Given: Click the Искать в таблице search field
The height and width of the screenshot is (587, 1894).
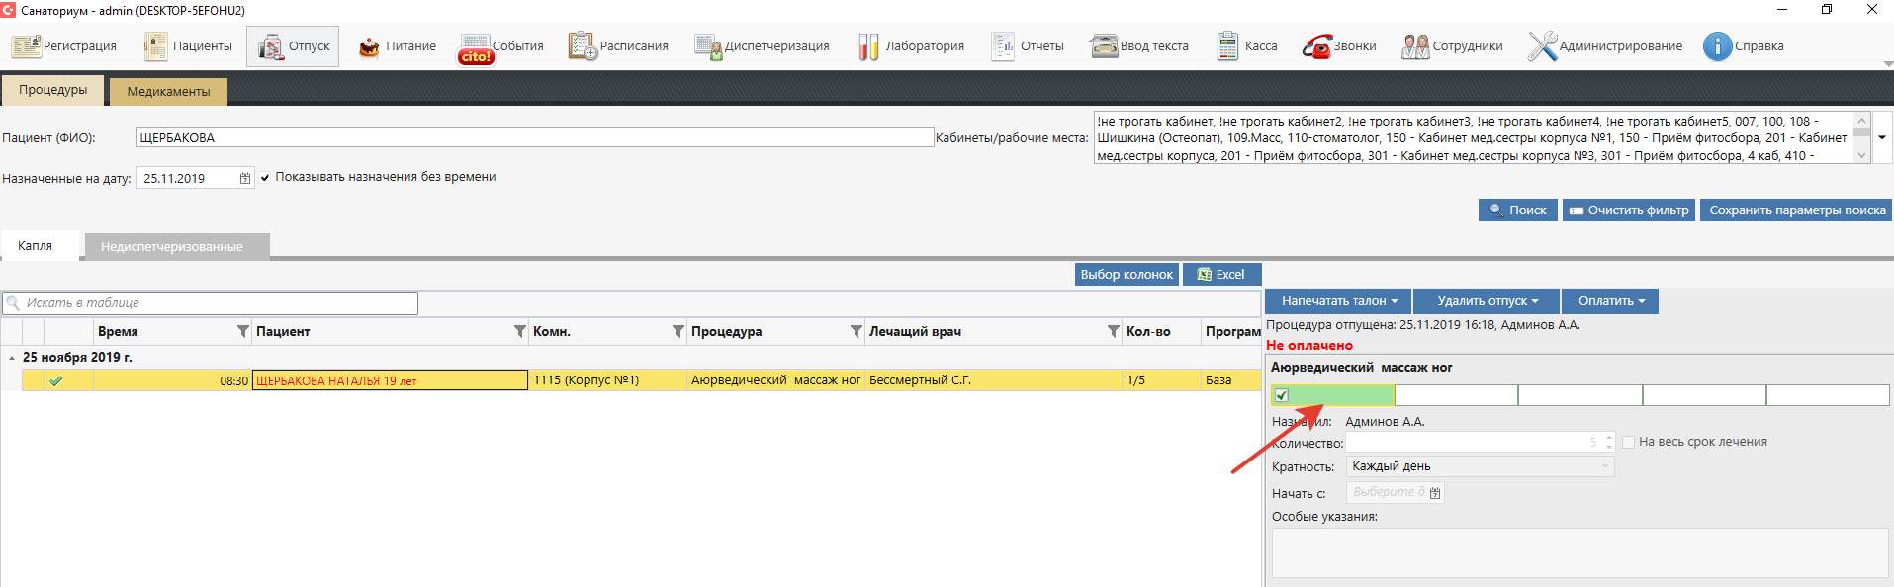Looking at the screenshot, I should point(218,303).
